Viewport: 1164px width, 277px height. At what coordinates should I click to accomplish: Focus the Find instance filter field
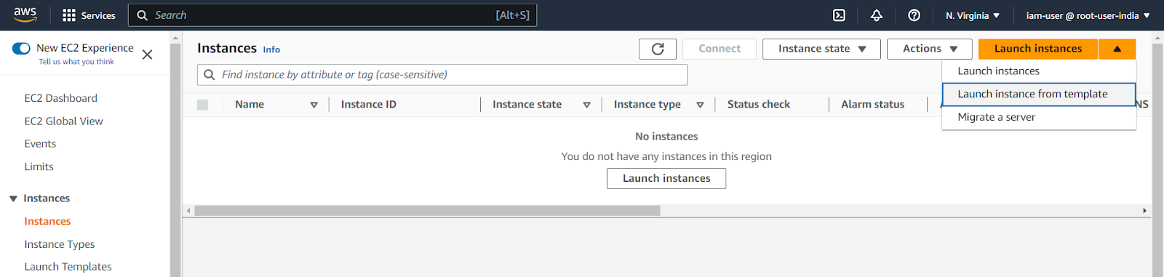442,75
